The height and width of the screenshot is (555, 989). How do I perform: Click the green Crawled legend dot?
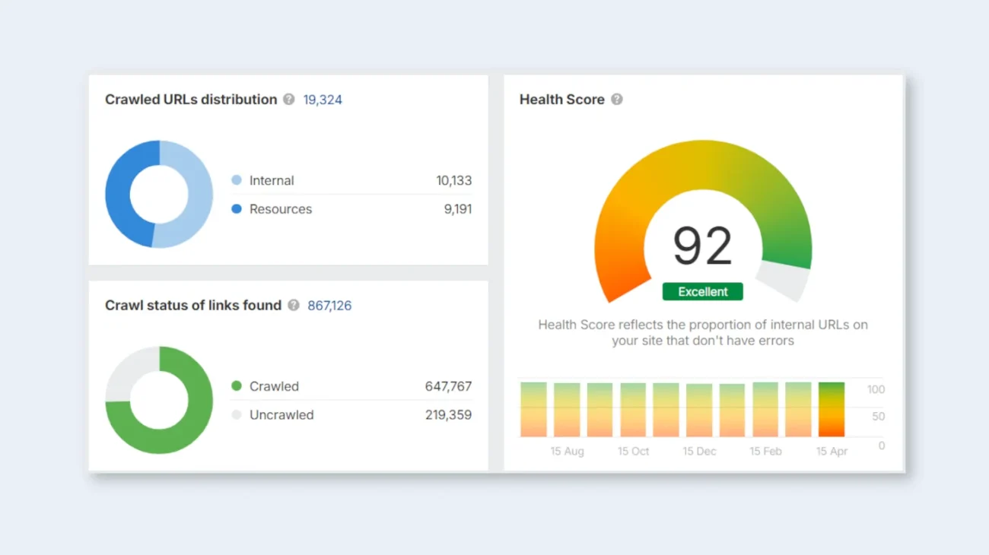click(237, 386)
